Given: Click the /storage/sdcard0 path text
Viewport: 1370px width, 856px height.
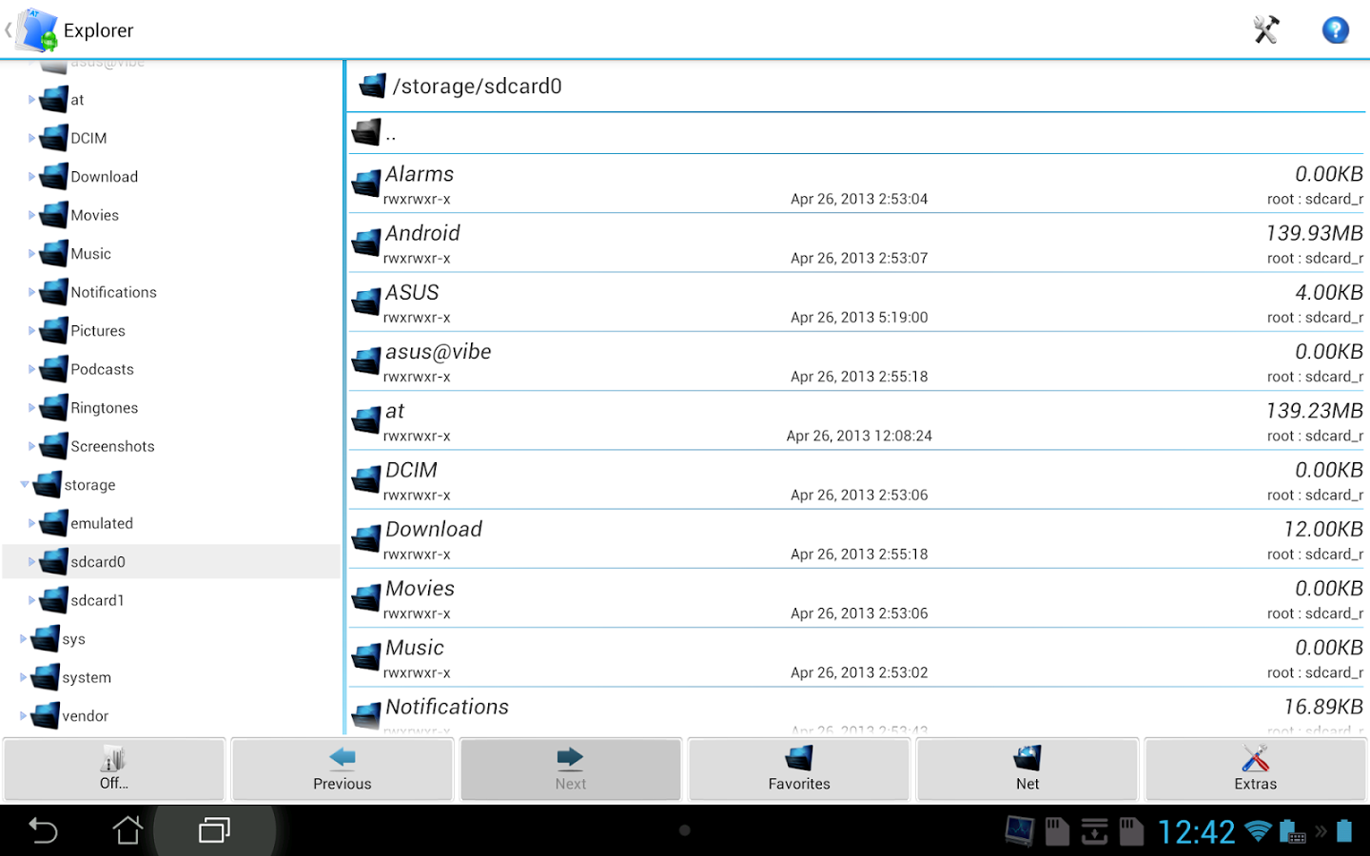Looking at the screenshot, I should pos(477,87).
